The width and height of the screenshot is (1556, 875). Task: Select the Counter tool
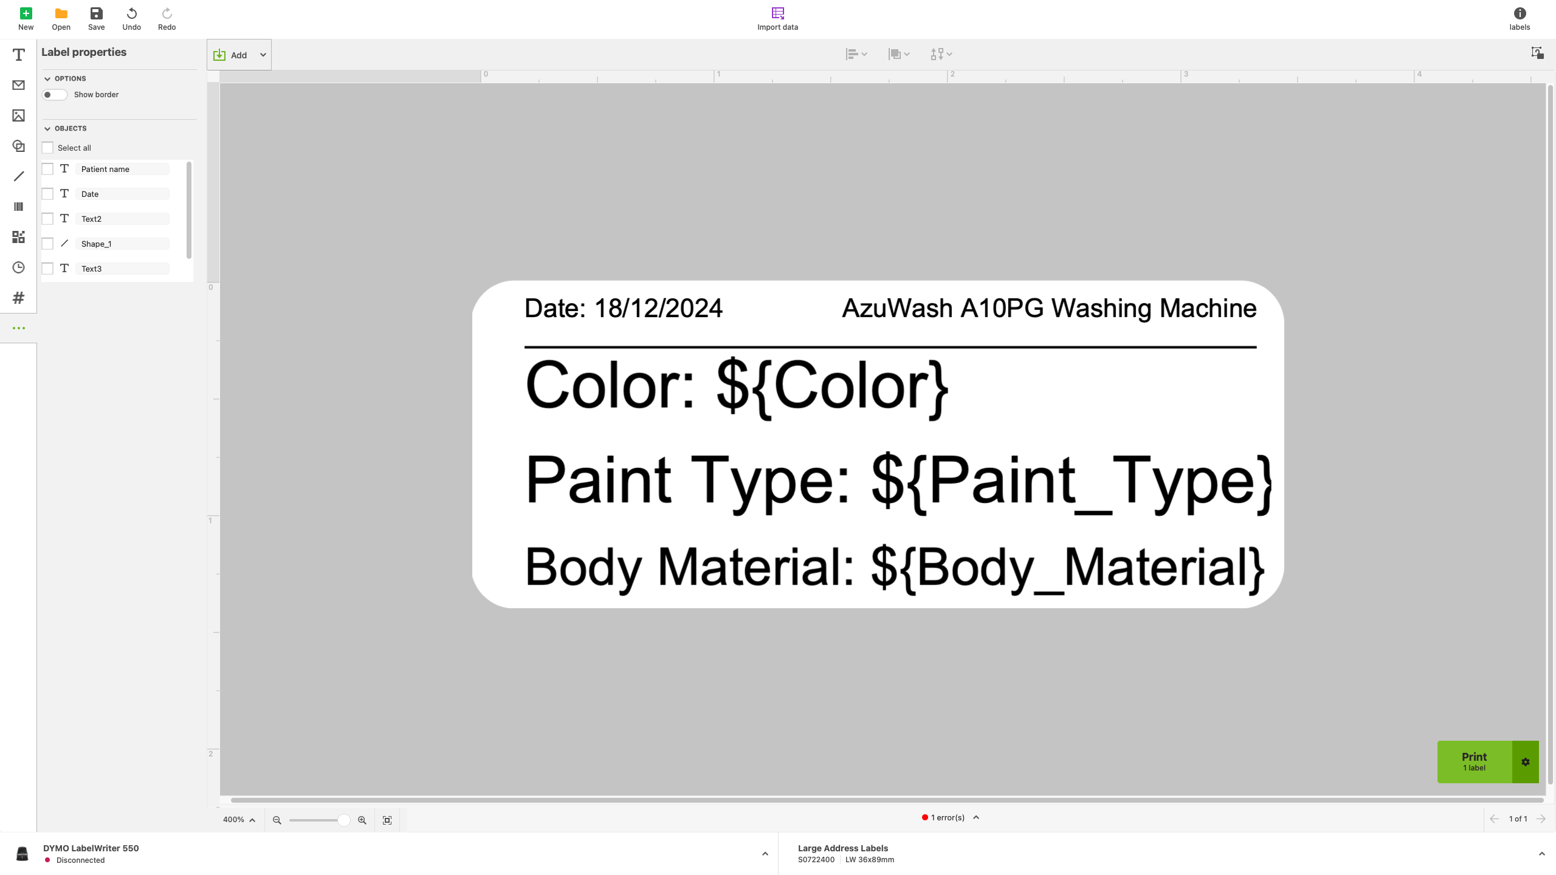pos(18,298)
